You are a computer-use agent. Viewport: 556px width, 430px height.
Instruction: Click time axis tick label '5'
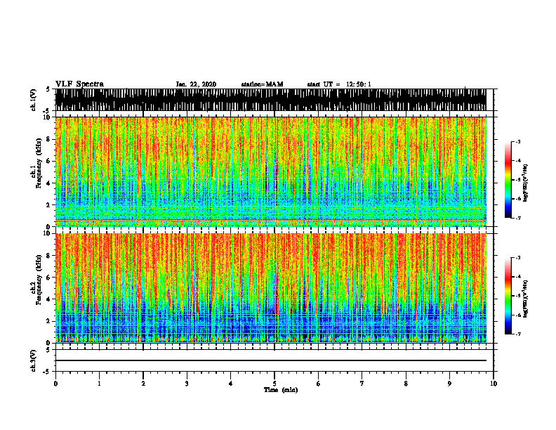click(274, 384)
